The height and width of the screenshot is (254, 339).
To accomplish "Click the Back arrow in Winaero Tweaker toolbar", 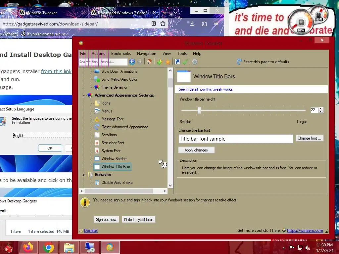I will (132, 62).
